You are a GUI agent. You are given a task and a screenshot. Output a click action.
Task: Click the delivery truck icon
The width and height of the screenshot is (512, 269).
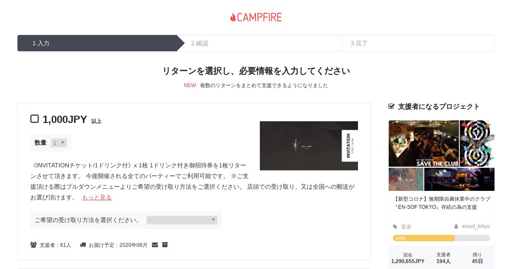pyautogui.click(x=83, y=245)
